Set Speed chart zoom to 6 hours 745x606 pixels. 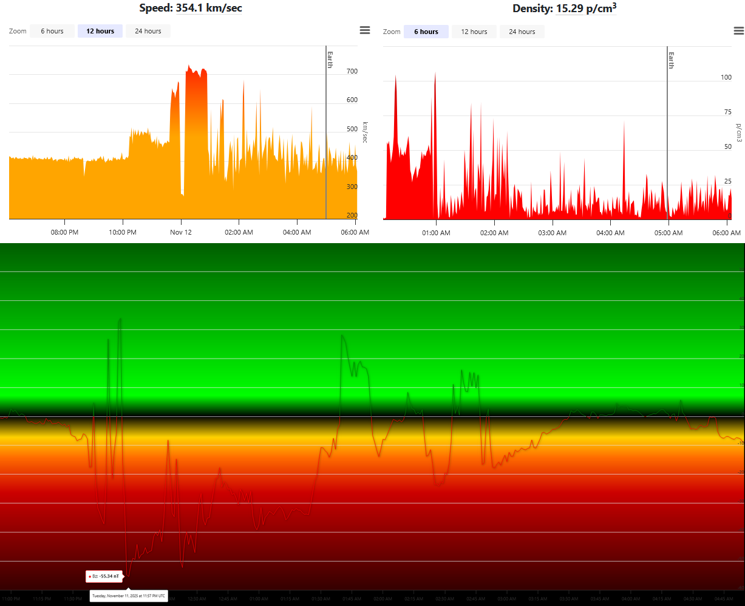click(52, 31)
